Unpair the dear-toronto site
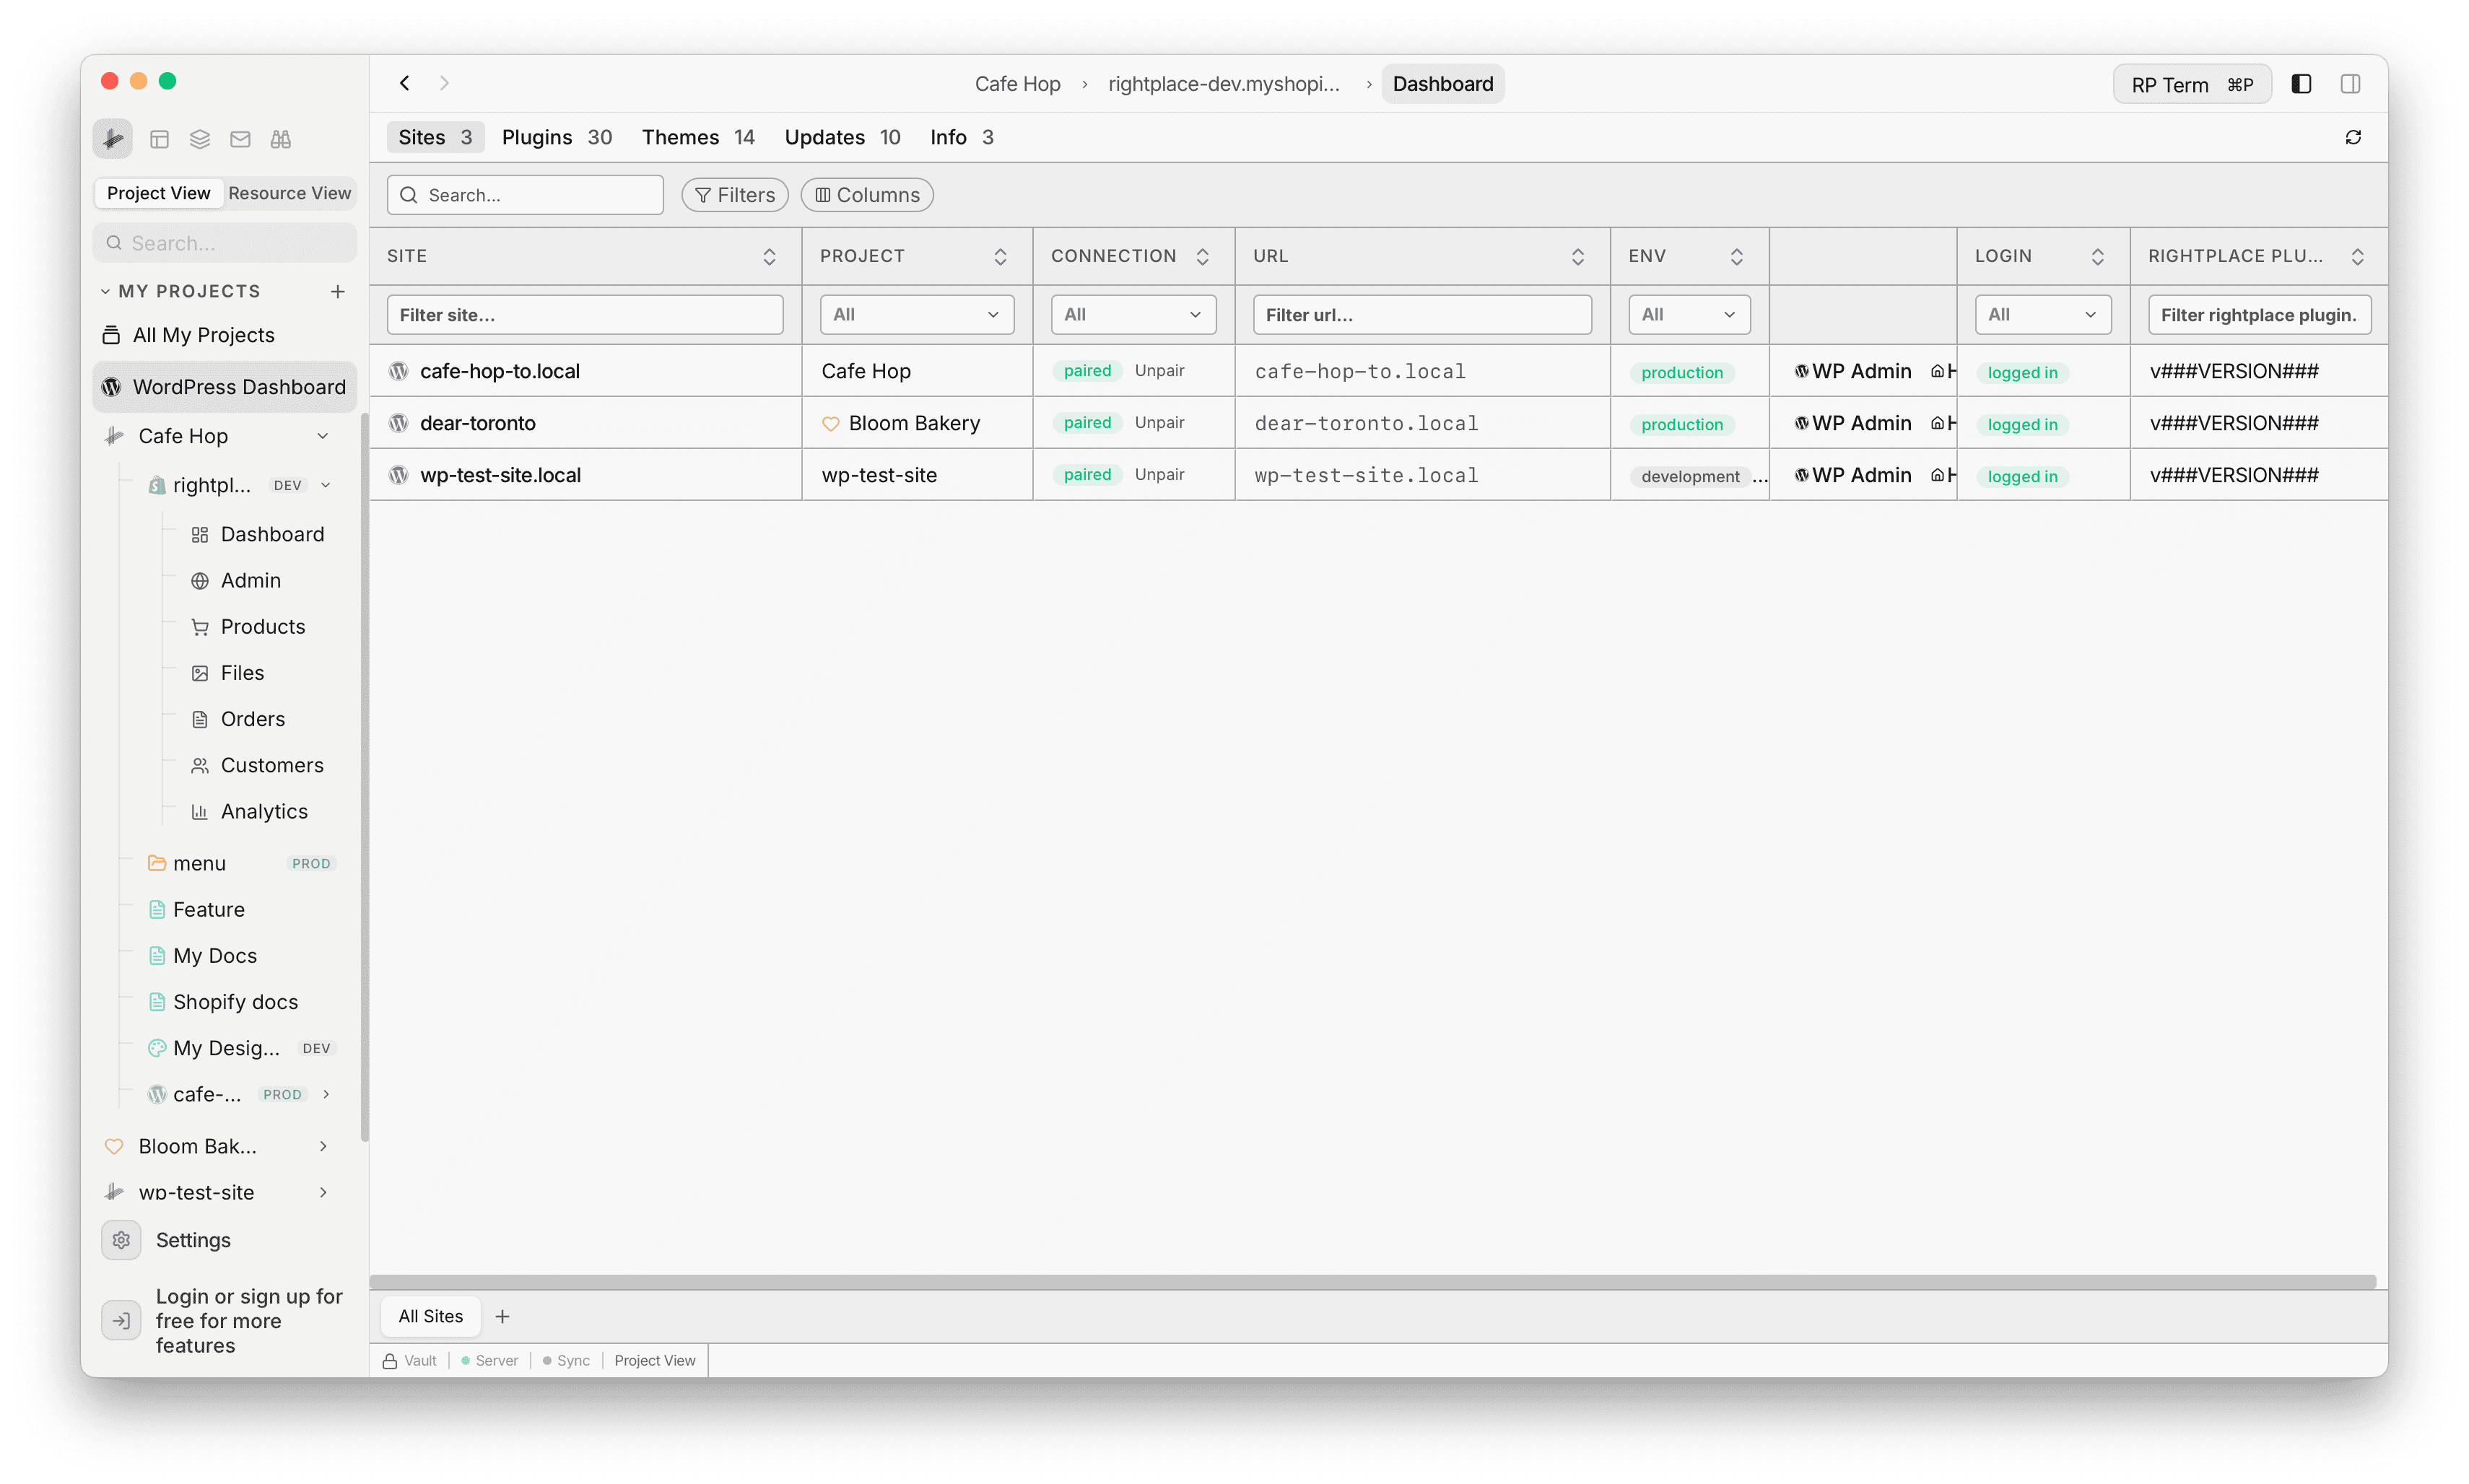The height and width of the screenshot is (1484, 2469). (x=1159, y=422)
